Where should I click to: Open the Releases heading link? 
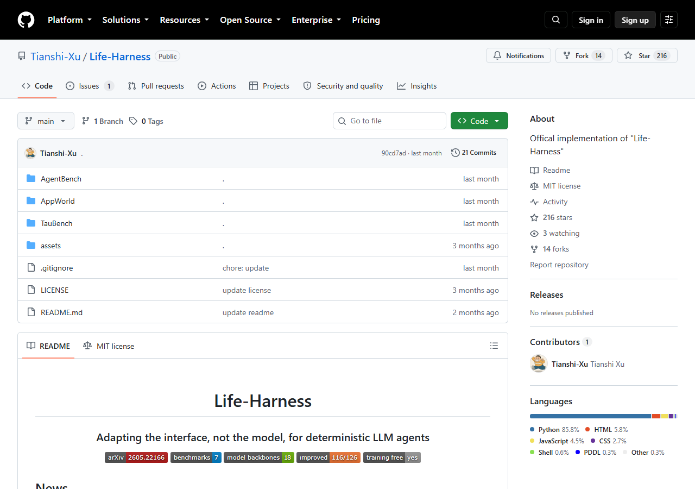546,294
